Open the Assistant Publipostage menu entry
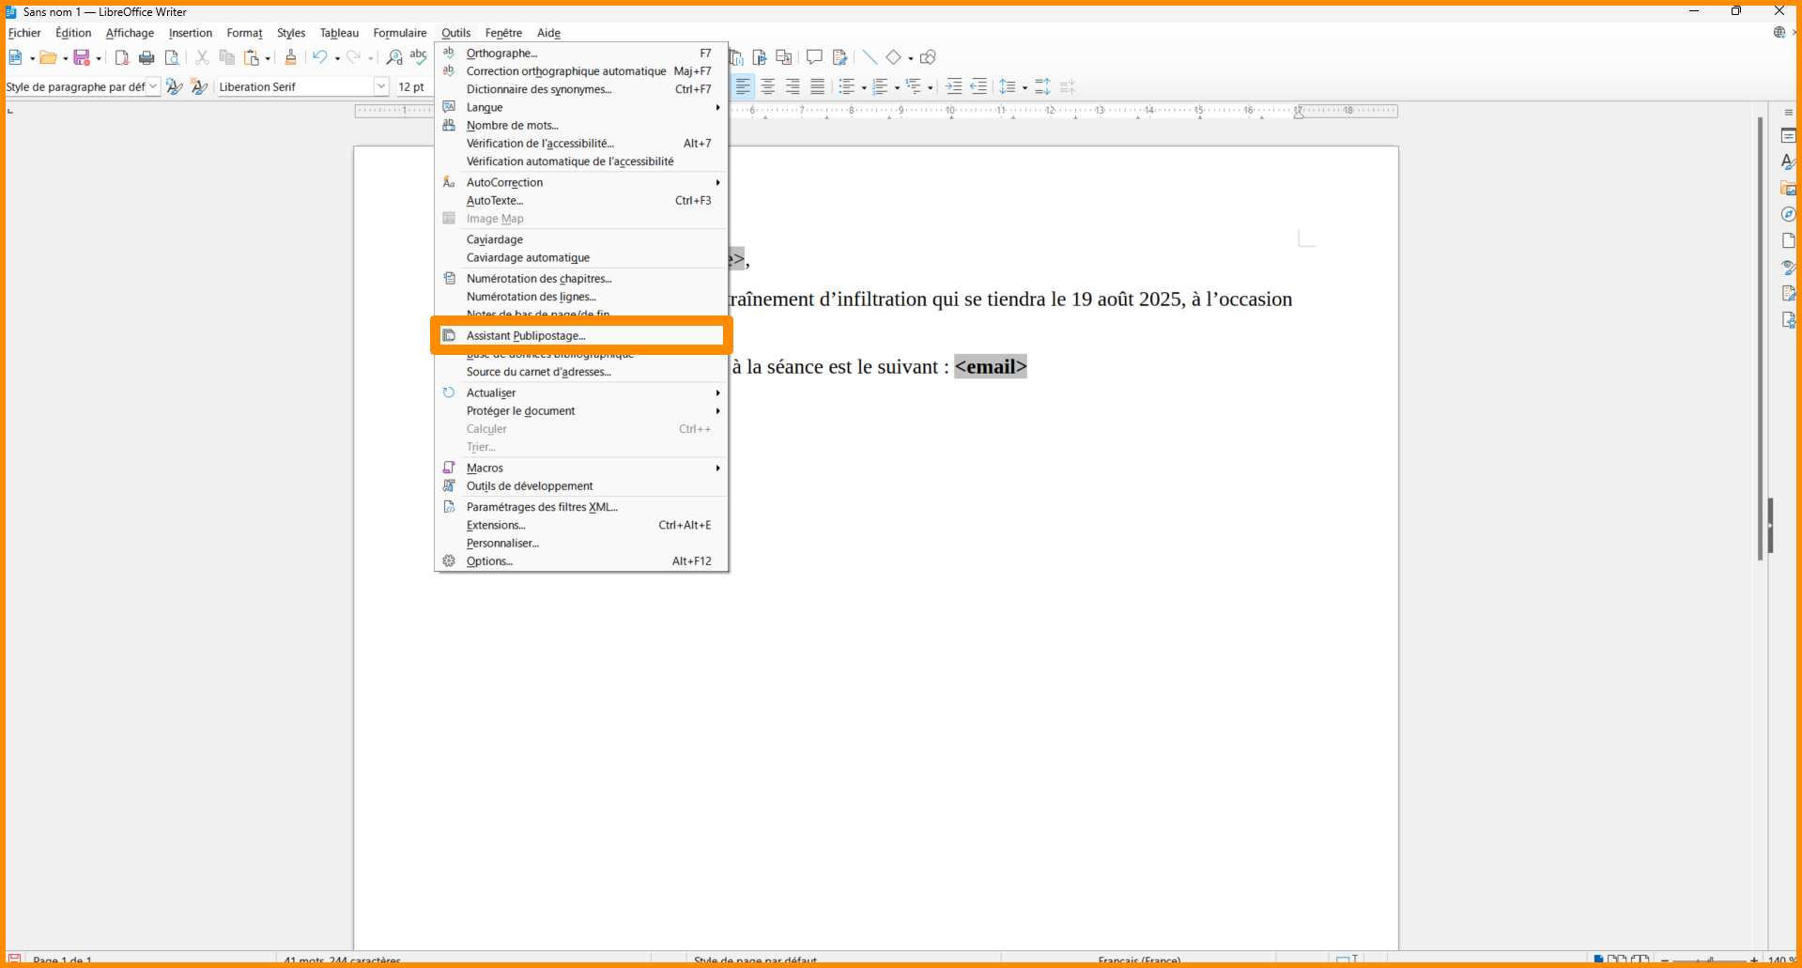Viewport: 1802px width, 968px height. (x=526, y=335)
